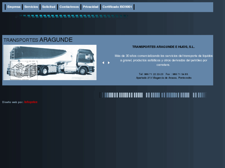Open Certificado ISO9001 page

[x=117, y=7]
